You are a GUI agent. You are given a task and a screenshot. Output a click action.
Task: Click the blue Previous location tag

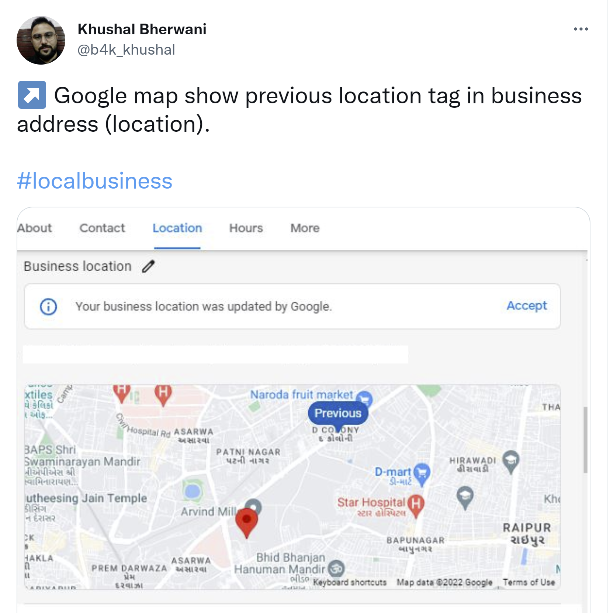[x=338, y=413]
